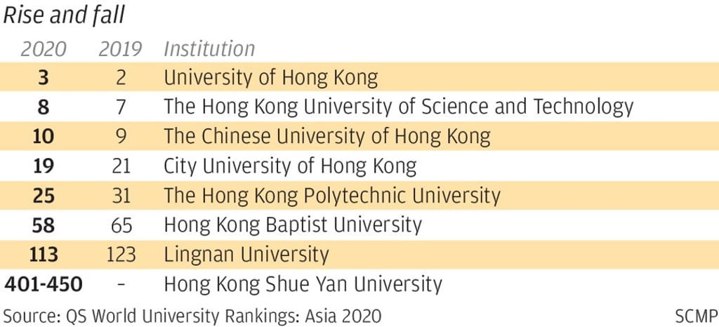Click Hong Kong Baptist University entry
719x327 pixels.
coord(293,225)
